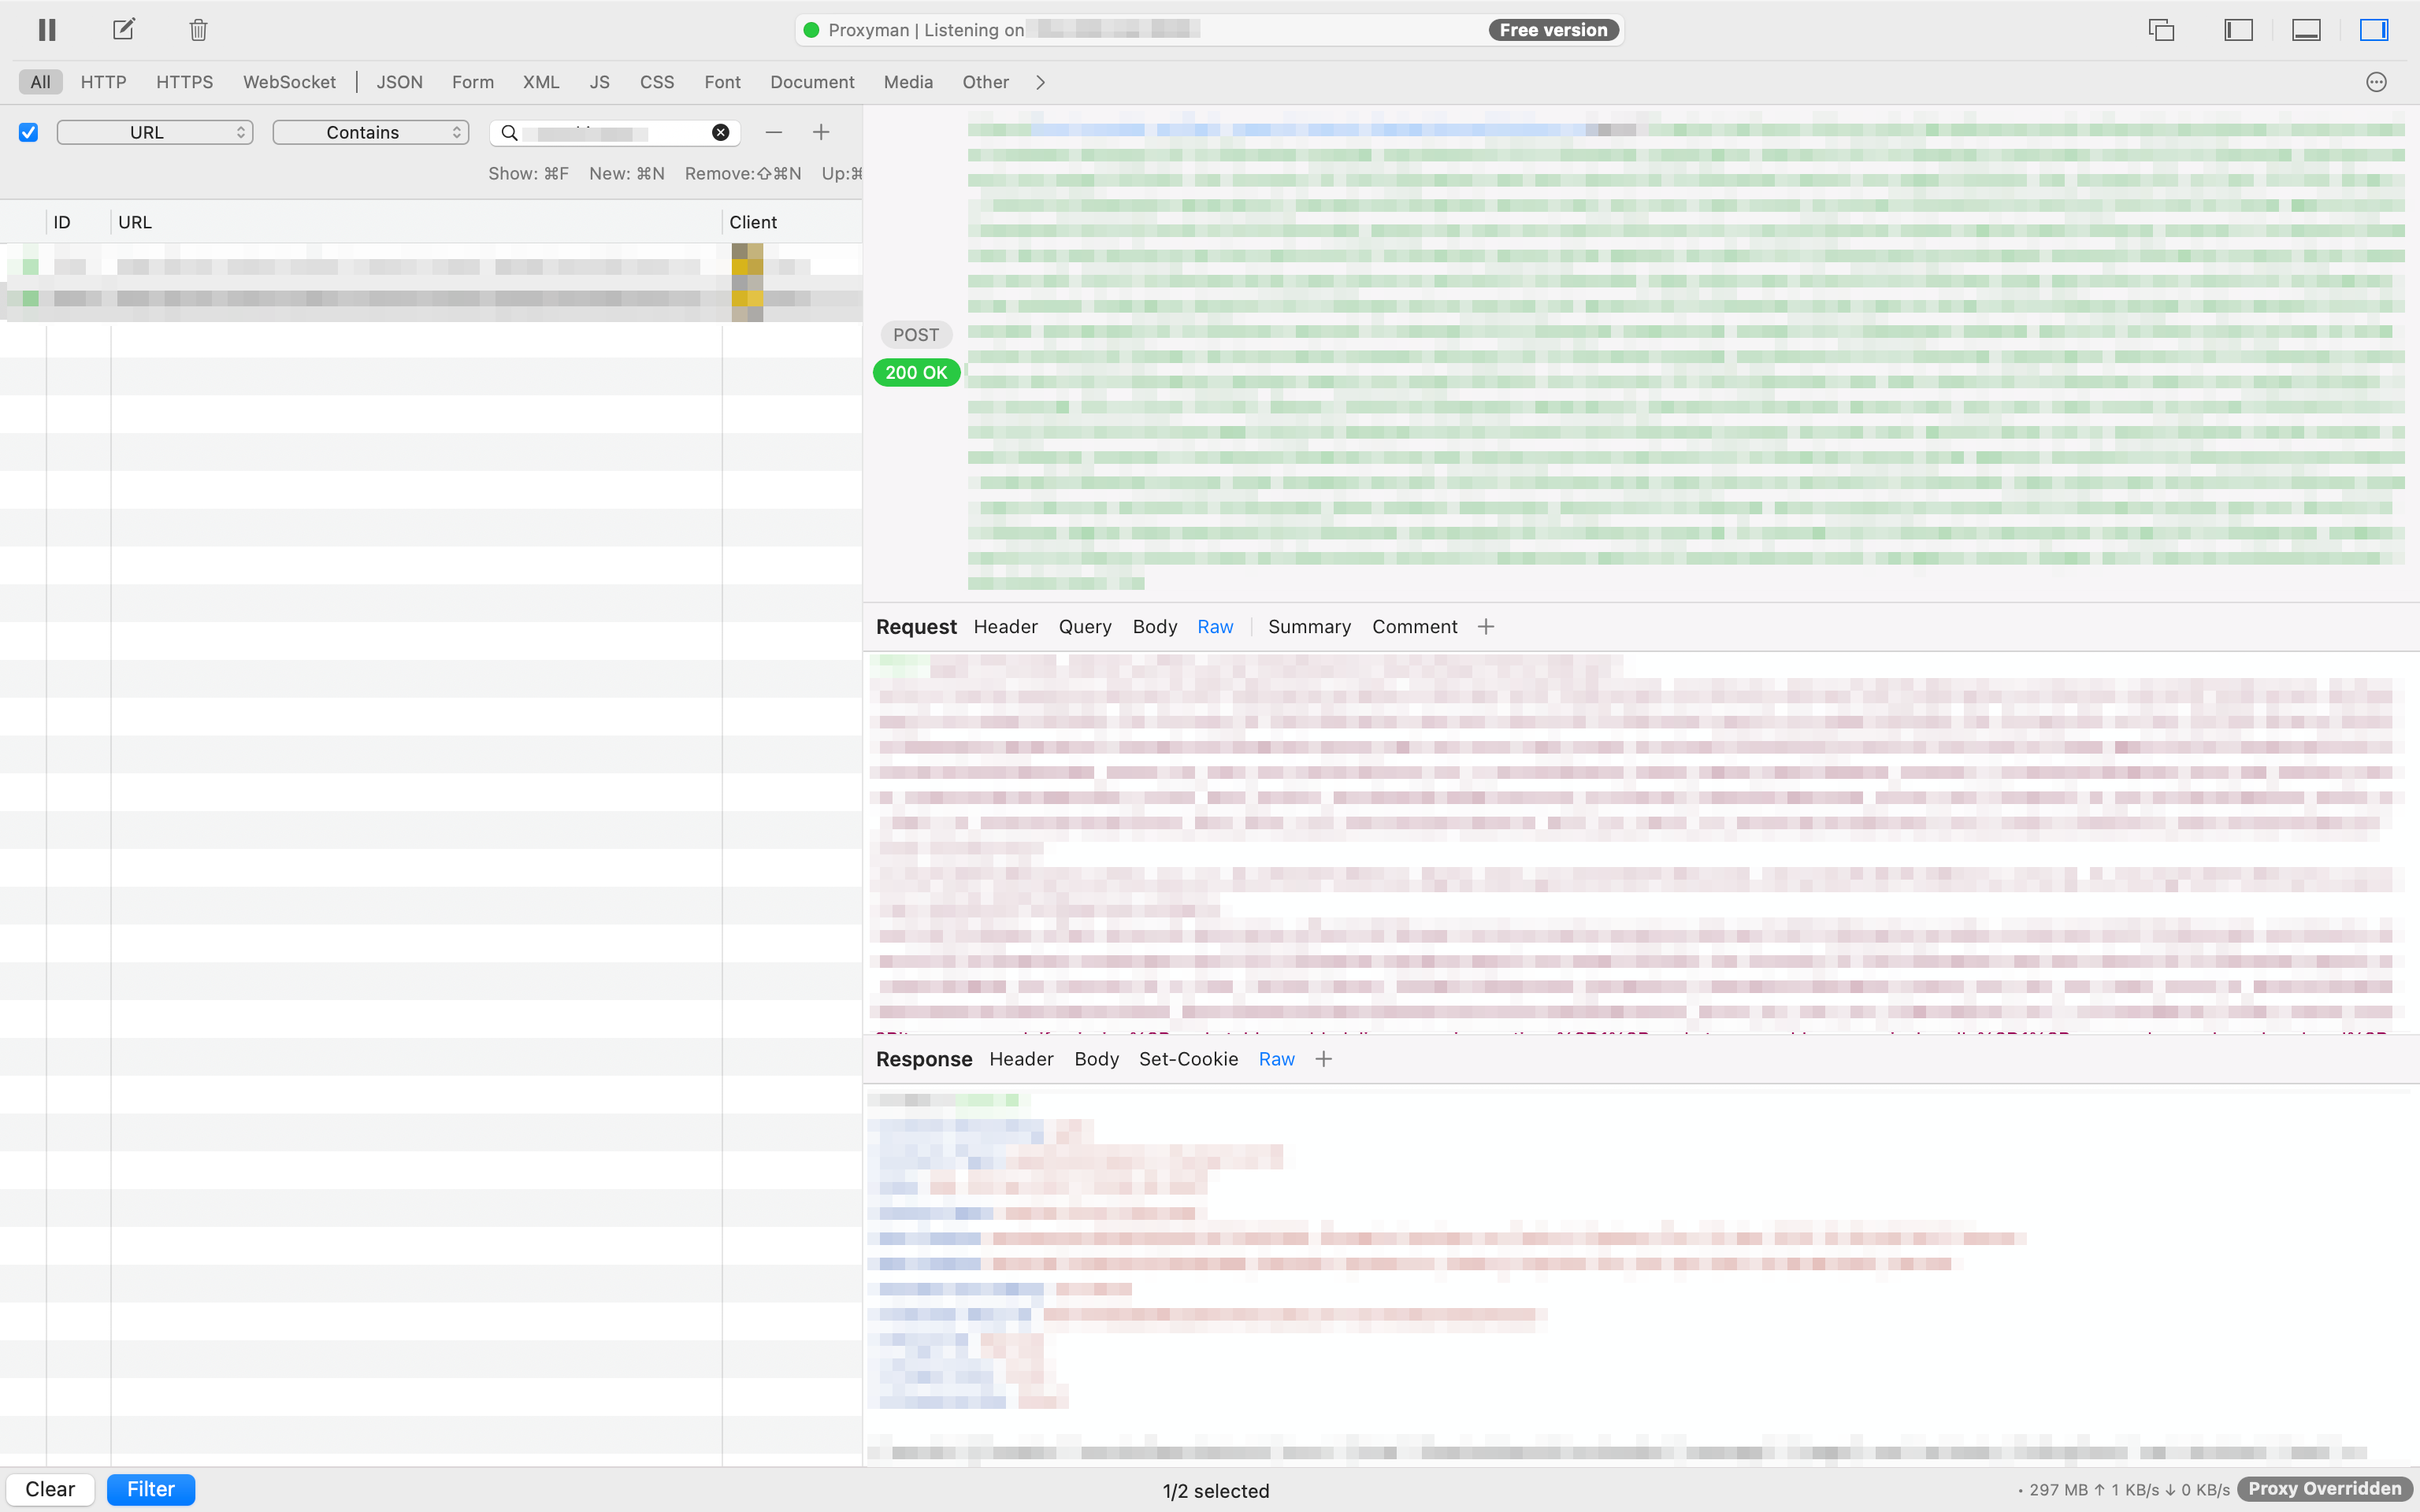
Task: Pause traffic recording with pause icon
Action: (x=47, y=30)
